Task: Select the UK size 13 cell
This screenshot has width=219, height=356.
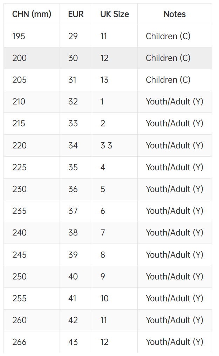Action: pos(104,80)
